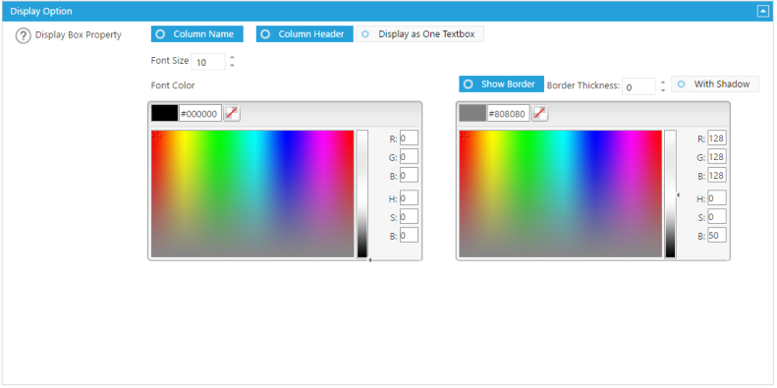Click the Display Option header title
Viewport: 777px width, 388px height.
pos(41,11)
